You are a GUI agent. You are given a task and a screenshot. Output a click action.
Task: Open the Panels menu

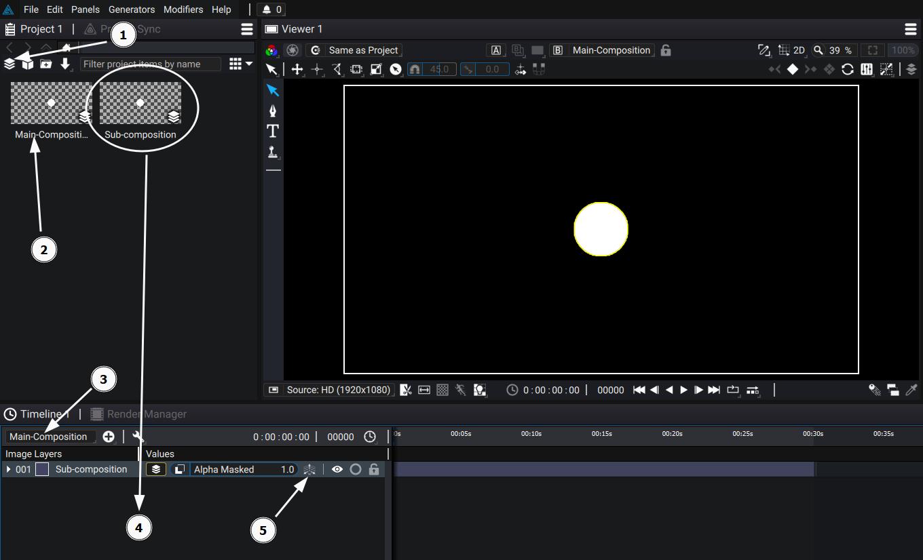pyautogui.click(x=86, y=9)
